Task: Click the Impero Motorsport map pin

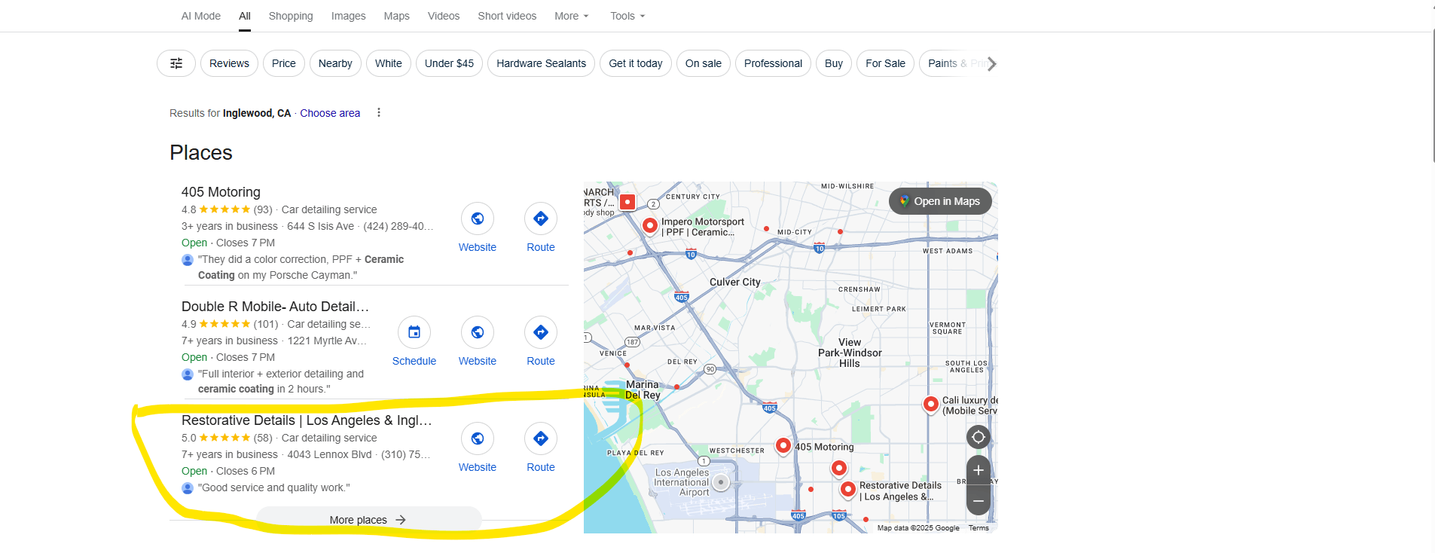Action: tap(649, 225)
